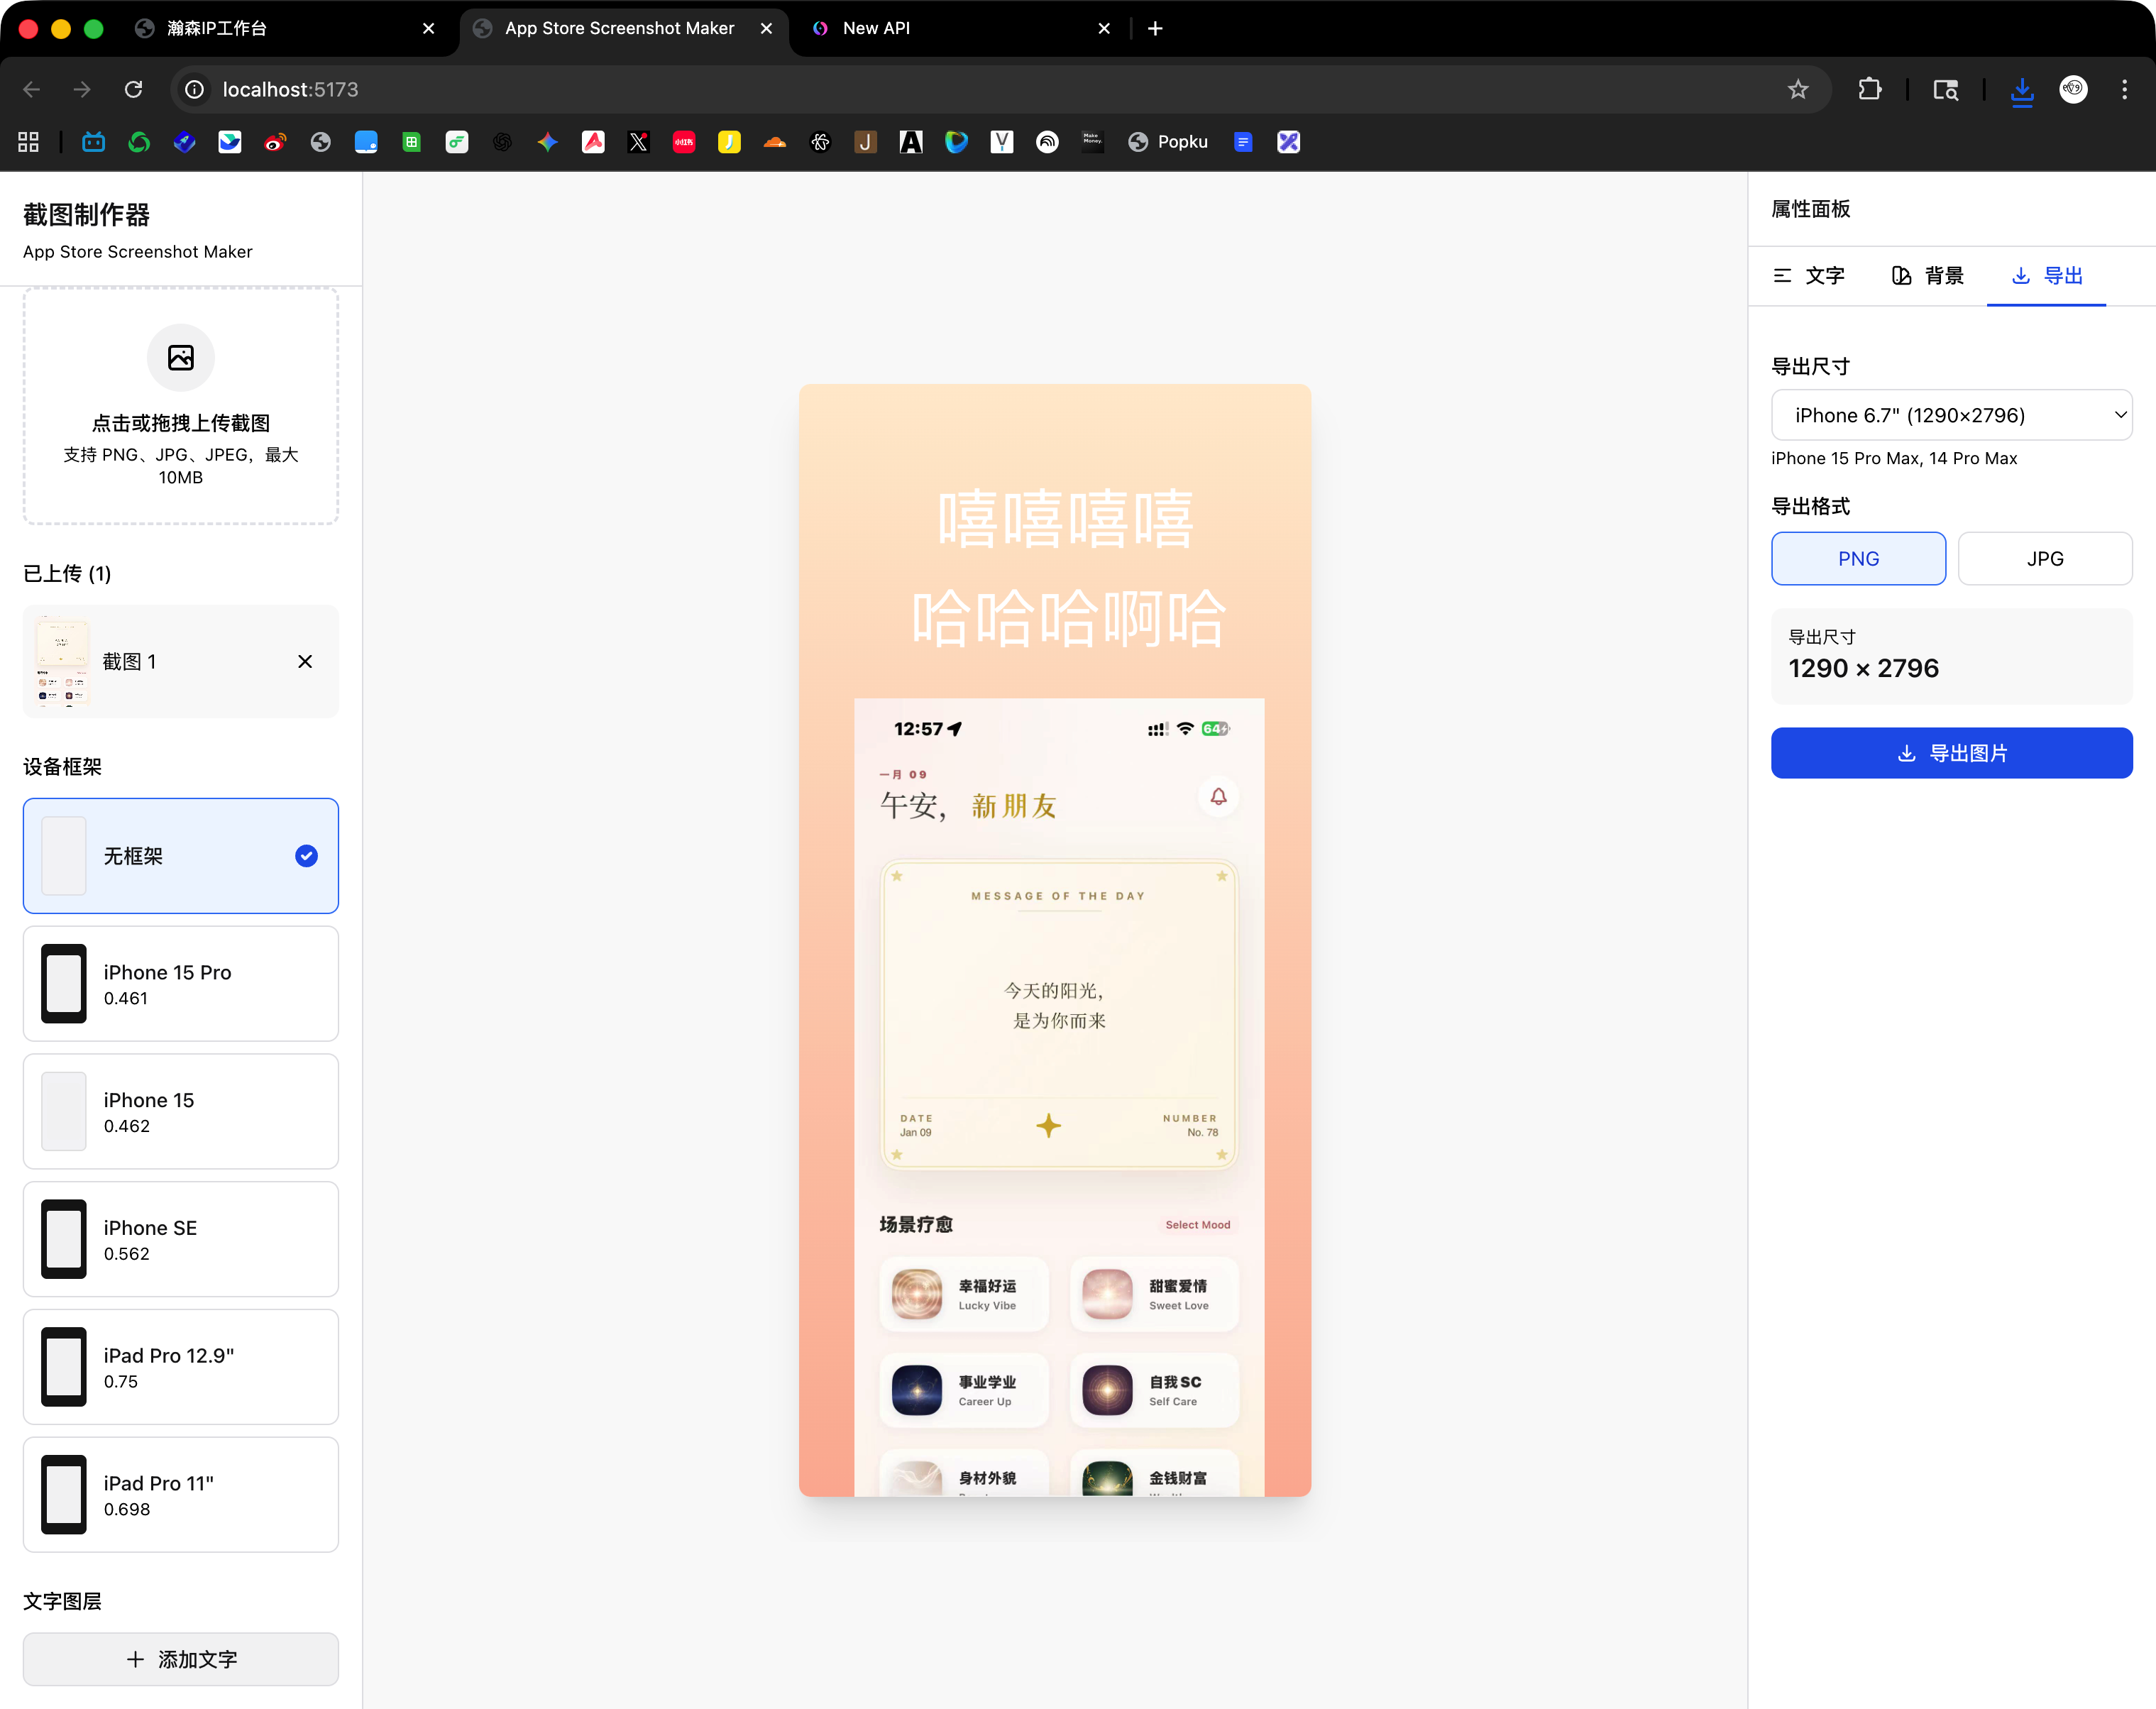Select JPG export format

[2044, 558]
